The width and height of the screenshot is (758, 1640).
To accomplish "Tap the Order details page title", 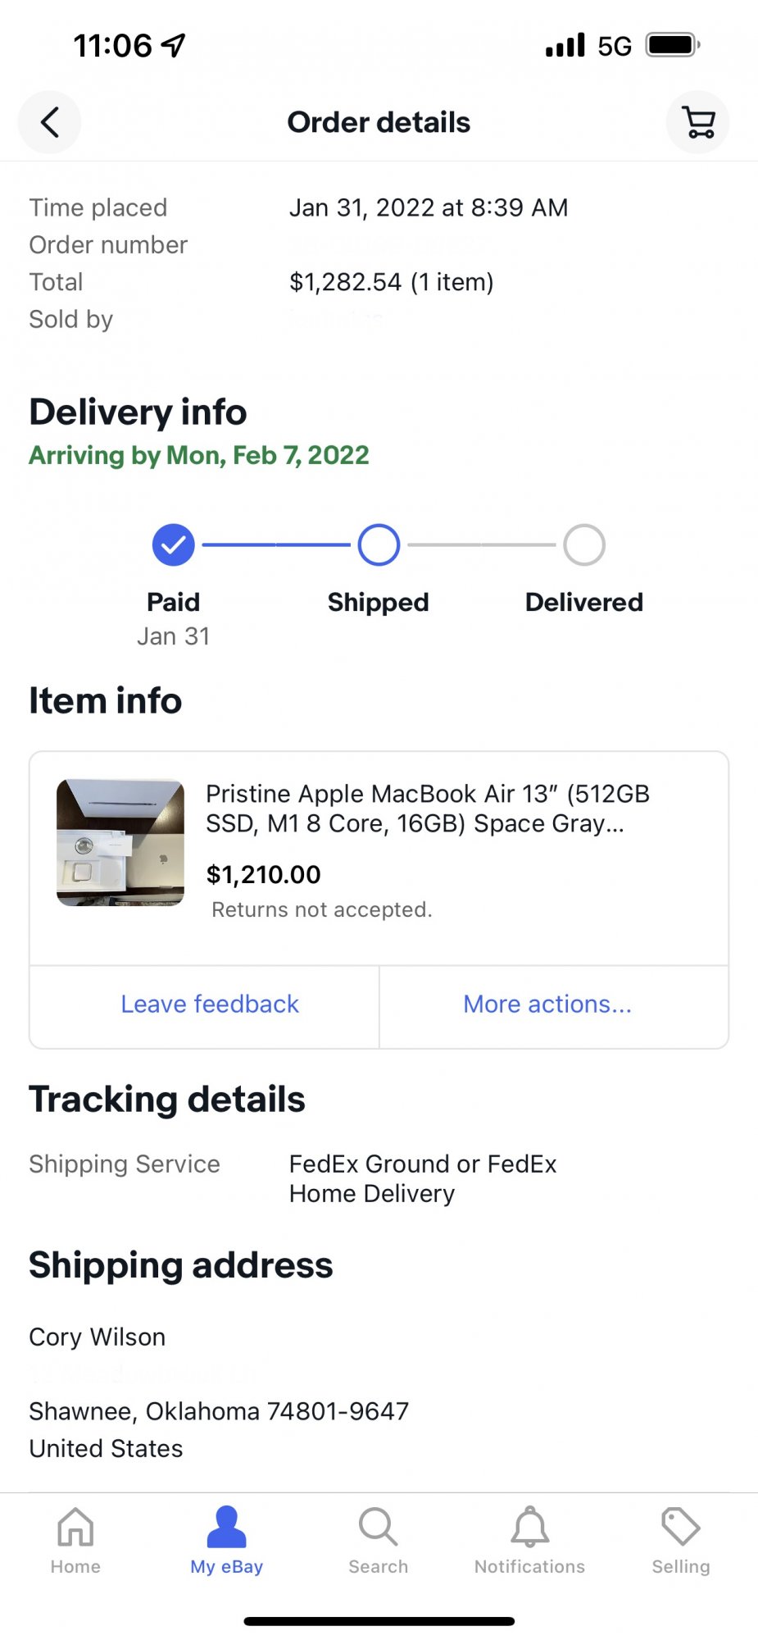I will click(x=379, y=122).
